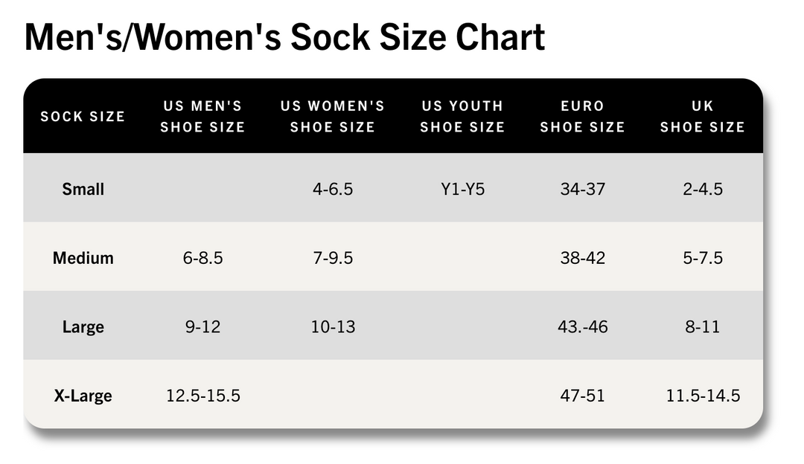Click the X-Large row label
The height and width of the screenshot is (464, 804).
pos(83,396)
